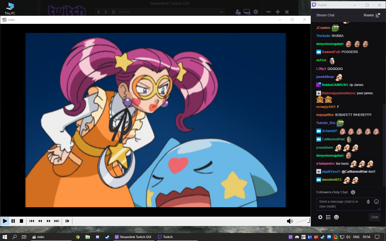The image size is (386, 241).
Task: Step forward one frame in the player
Action: [x=67, y=221]
